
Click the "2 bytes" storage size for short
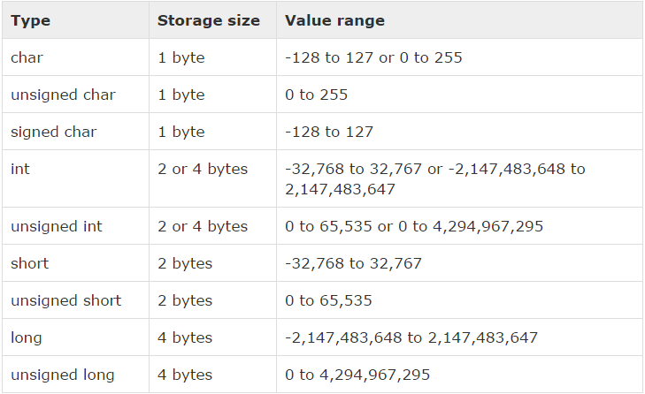pyautogui.click(x=185, y=263)
